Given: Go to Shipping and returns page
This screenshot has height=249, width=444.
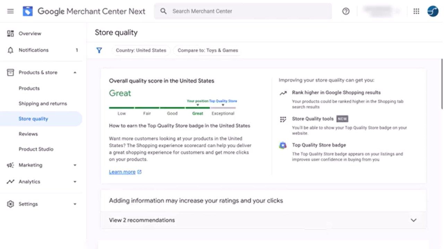Looking at the screenshot, I should tap(43, 103).
